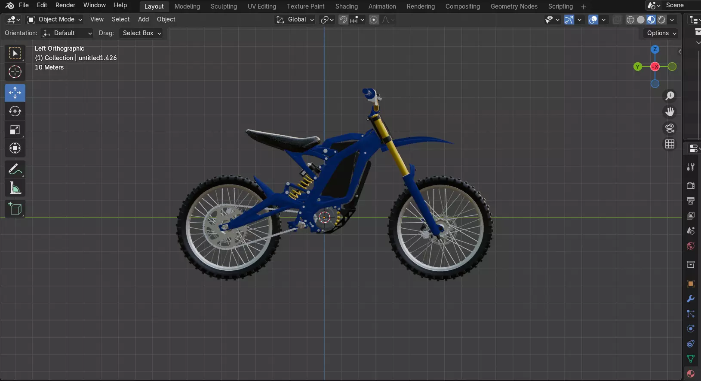Click the blue Z axis gizmo
701x381 pixels.
655,49
